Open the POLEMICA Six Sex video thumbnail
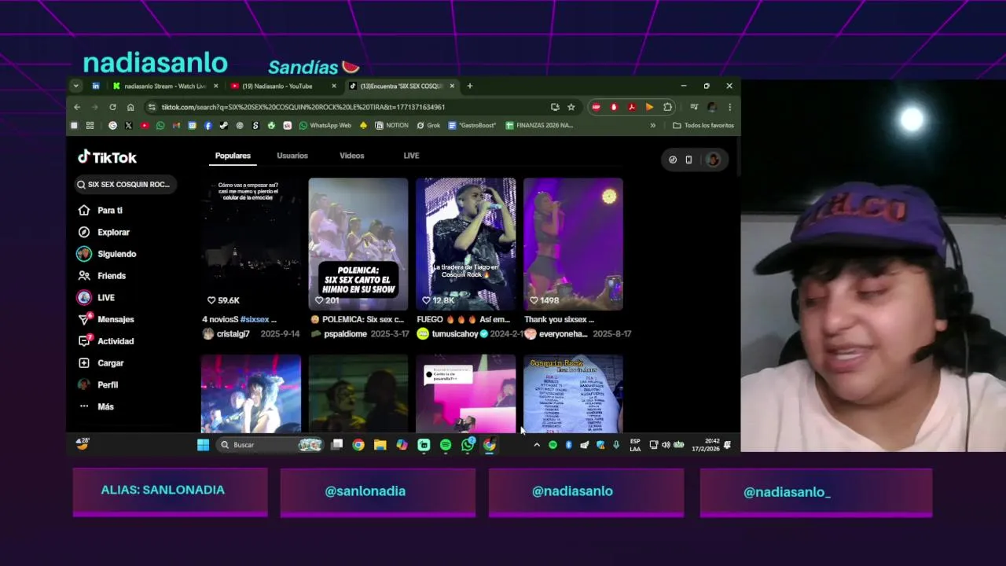The width and height of the screenshot is (1006, 566). (x=358, y=244)
